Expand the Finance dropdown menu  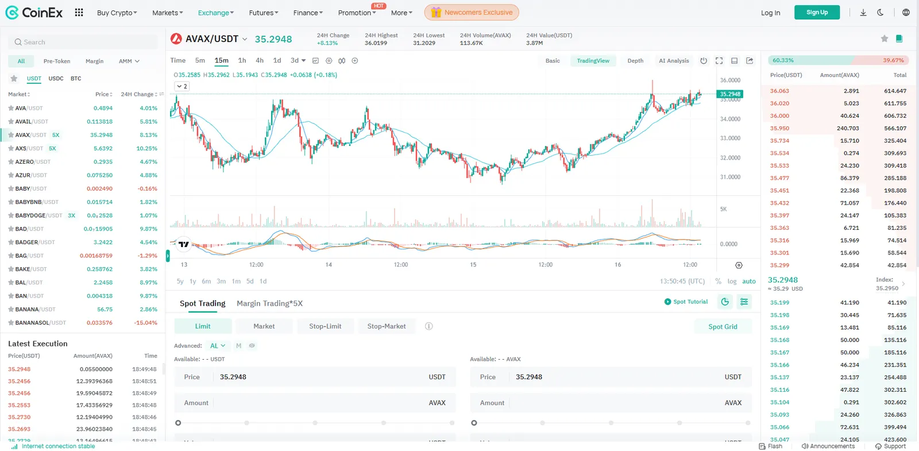tap(308, 13)
